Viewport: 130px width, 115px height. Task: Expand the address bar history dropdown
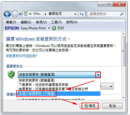[x=75, y=14]
